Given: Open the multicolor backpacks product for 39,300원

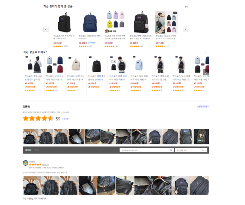Looking at the screenshot, I should pyautogui.click(x=115, y=22).
